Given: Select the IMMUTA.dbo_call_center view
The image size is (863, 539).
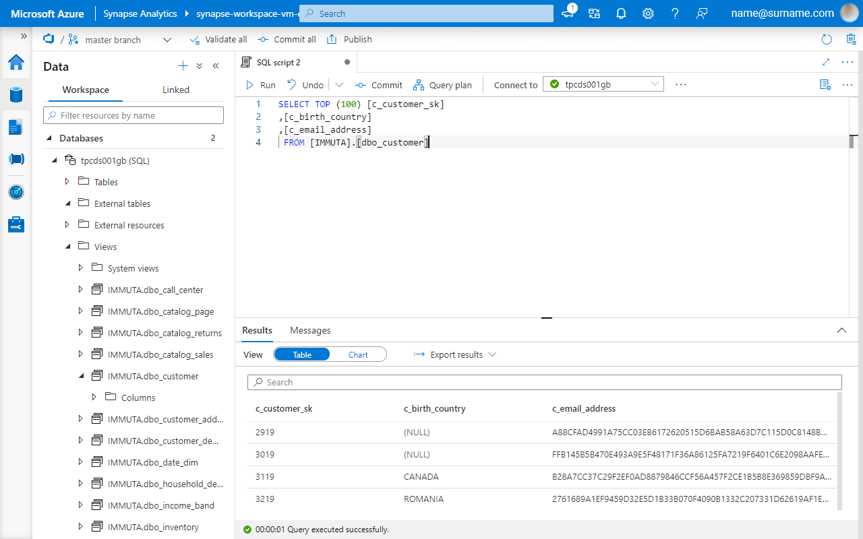Looking at the screenshot, I should [x=155, y=290].
